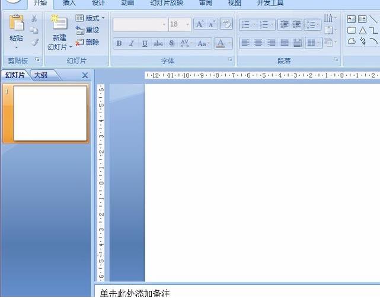Screen dimensions: 380x298
Task: Convert to SmartArt icon
Action: coord(330,43)
